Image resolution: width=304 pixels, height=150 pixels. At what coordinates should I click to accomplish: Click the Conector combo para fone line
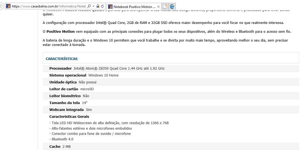tap(90, 134)
